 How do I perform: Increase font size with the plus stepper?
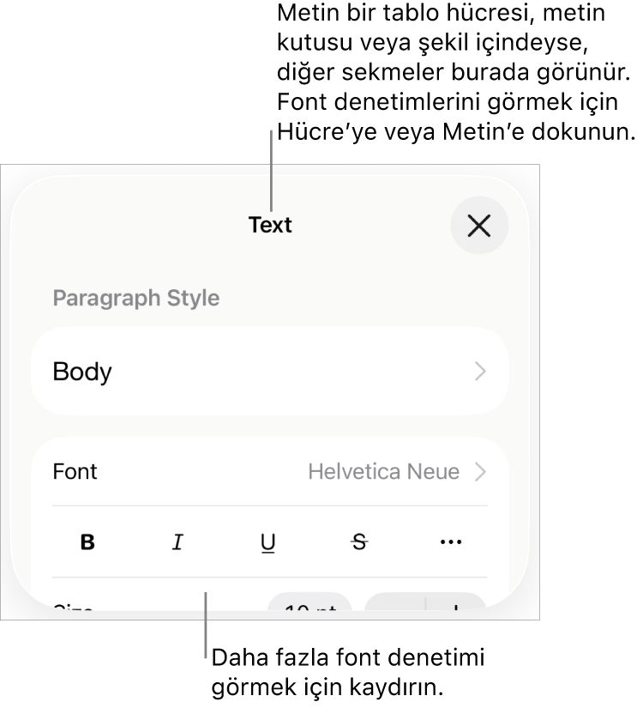[x=456, y=602]
